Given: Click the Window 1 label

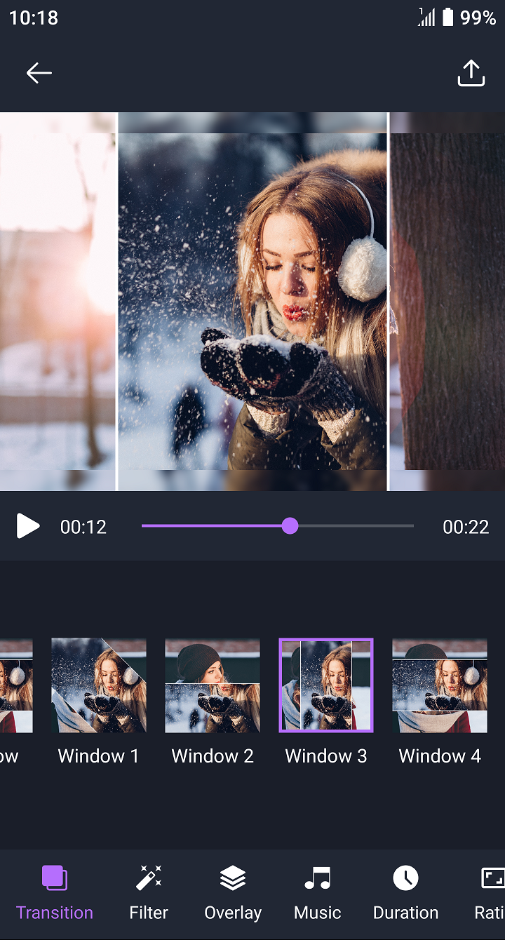Looking at the screenshot, I should 99,756.
